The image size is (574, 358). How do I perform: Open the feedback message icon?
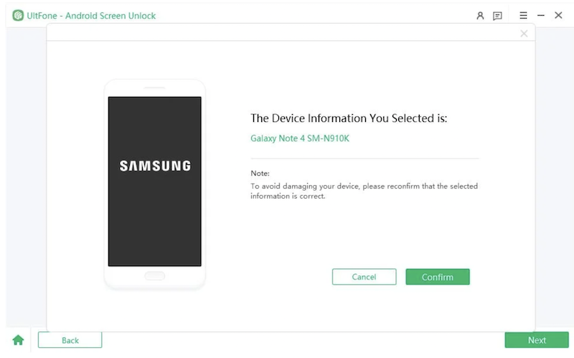coord(497,15)
